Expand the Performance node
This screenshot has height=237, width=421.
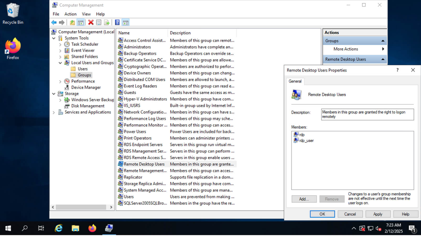tap(60, 82)
